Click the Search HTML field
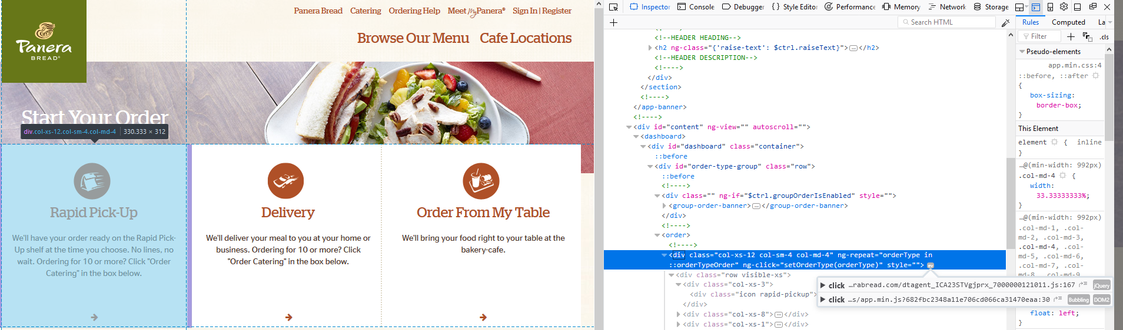Image resolution: width=1123 pixels, height=330 pixels. click(946, 22)
